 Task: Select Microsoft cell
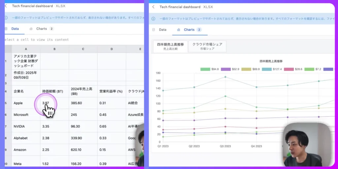click(26, 115)
